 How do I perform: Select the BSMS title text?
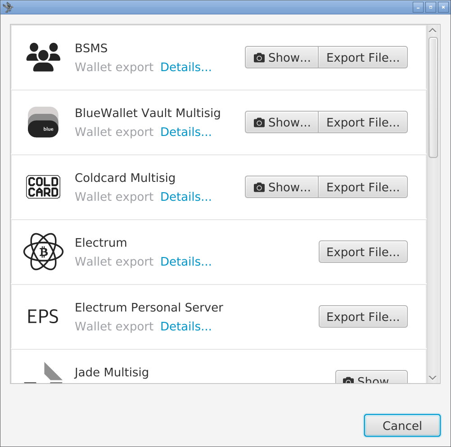(x=91, y=48)
